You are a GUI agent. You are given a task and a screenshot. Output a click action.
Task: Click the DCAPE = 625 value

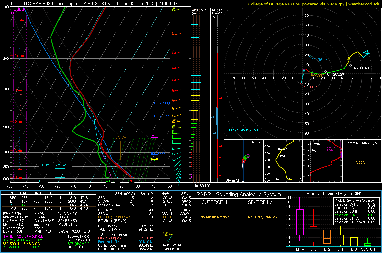(13, 228)
